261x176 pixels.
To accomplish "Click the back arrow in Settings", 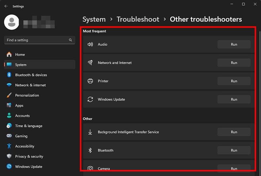I will [x=6, y=6].
